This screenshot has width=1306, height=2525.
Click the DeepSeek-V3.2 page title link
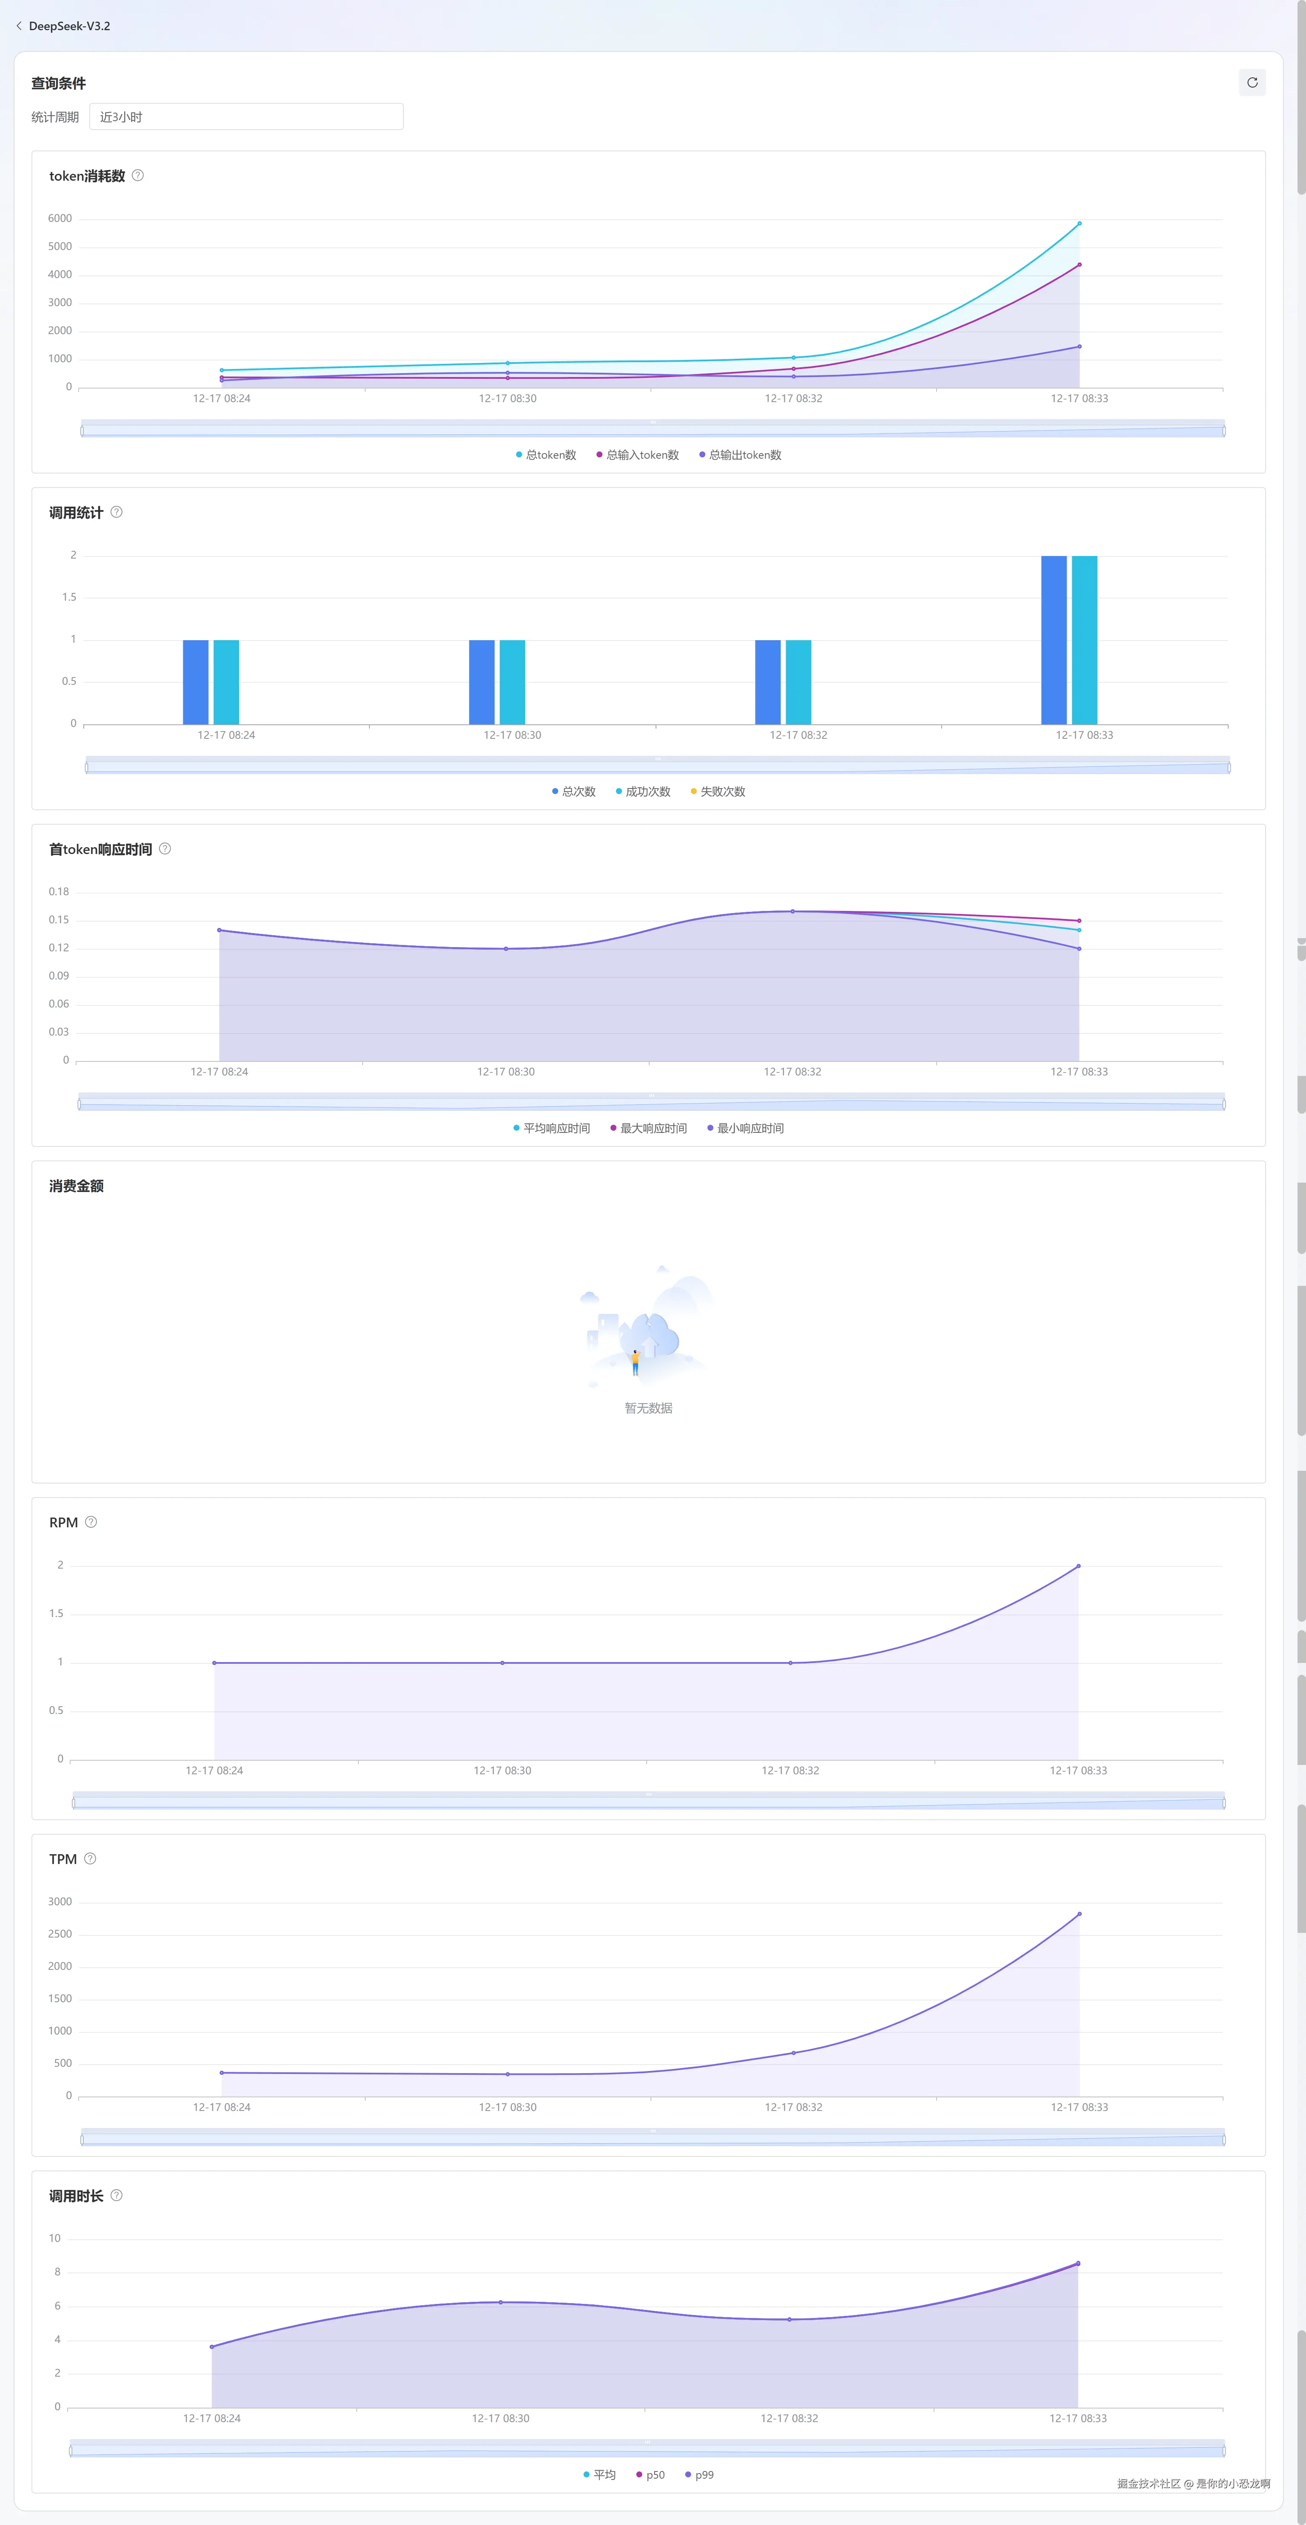click(70, 26)
